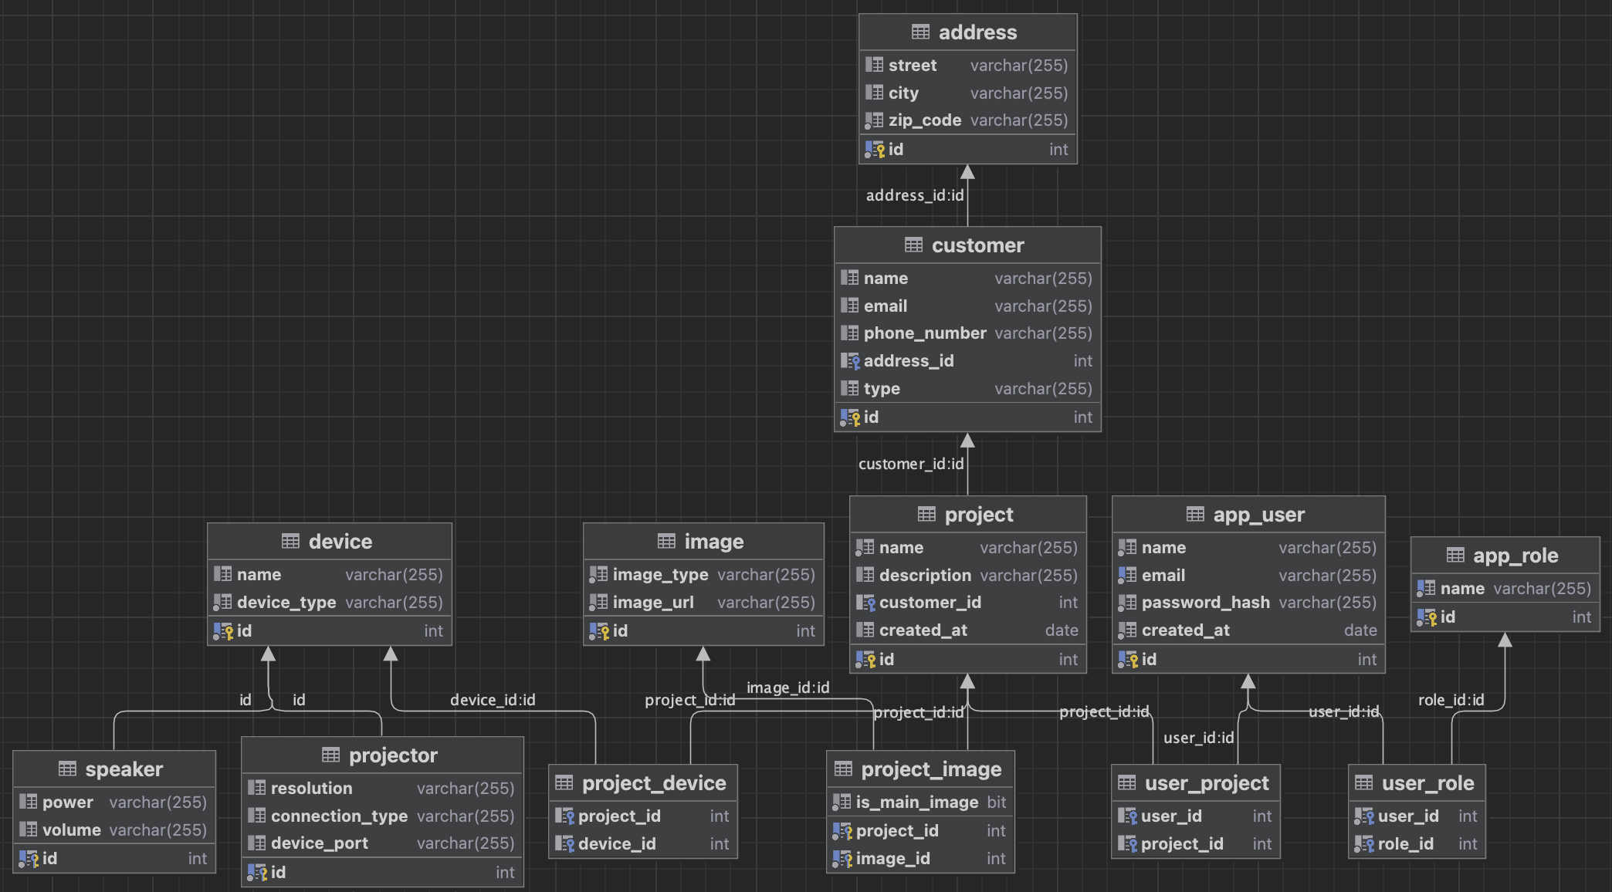1612x892 pixels.
Task: Click foreign key icon beside address_id column
Action: point(850,361)
